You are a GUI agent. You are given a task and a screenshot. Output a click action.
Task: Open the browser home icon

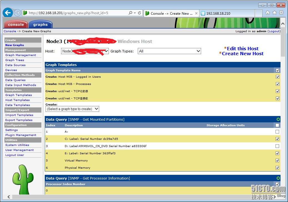[268, 13]
